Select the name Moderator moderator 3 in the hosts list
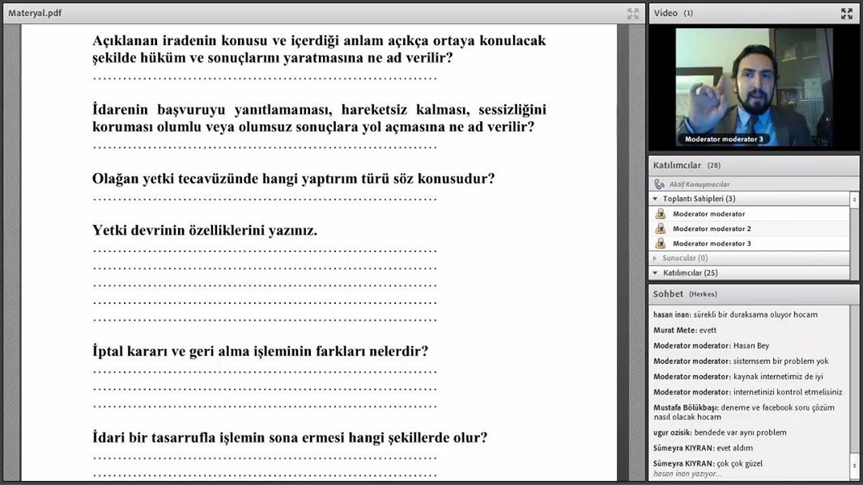Screen dimensions: 863x485 (712, 243)
